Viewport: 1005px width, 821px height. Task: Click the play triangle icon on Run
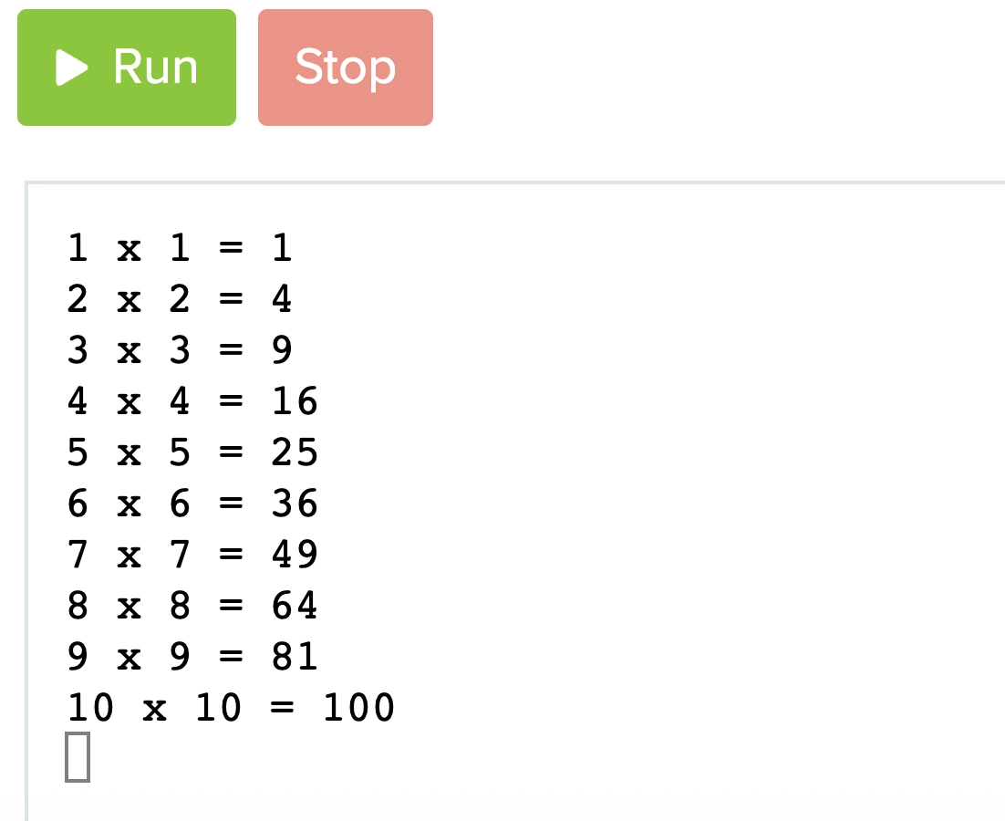click(73, 66)
